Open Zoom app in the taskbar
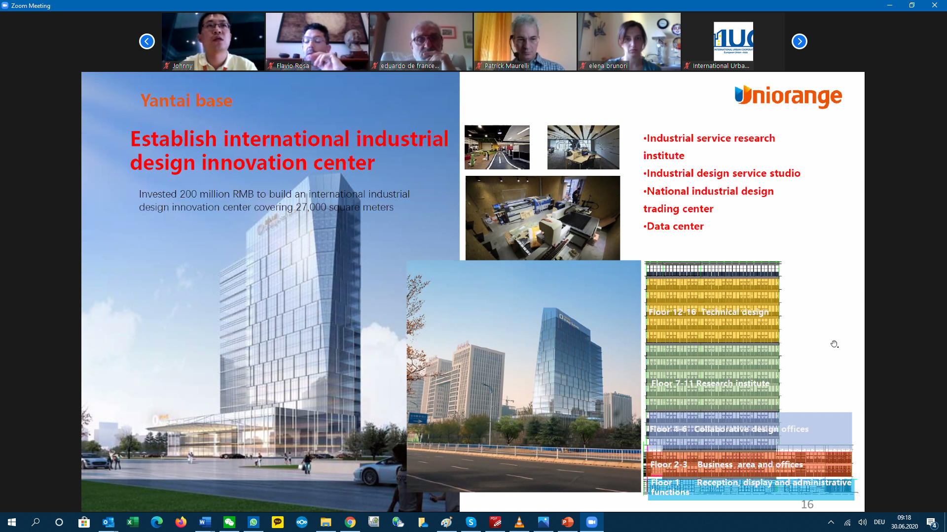Viewport: 947px width, 532px height. point(591,522)
